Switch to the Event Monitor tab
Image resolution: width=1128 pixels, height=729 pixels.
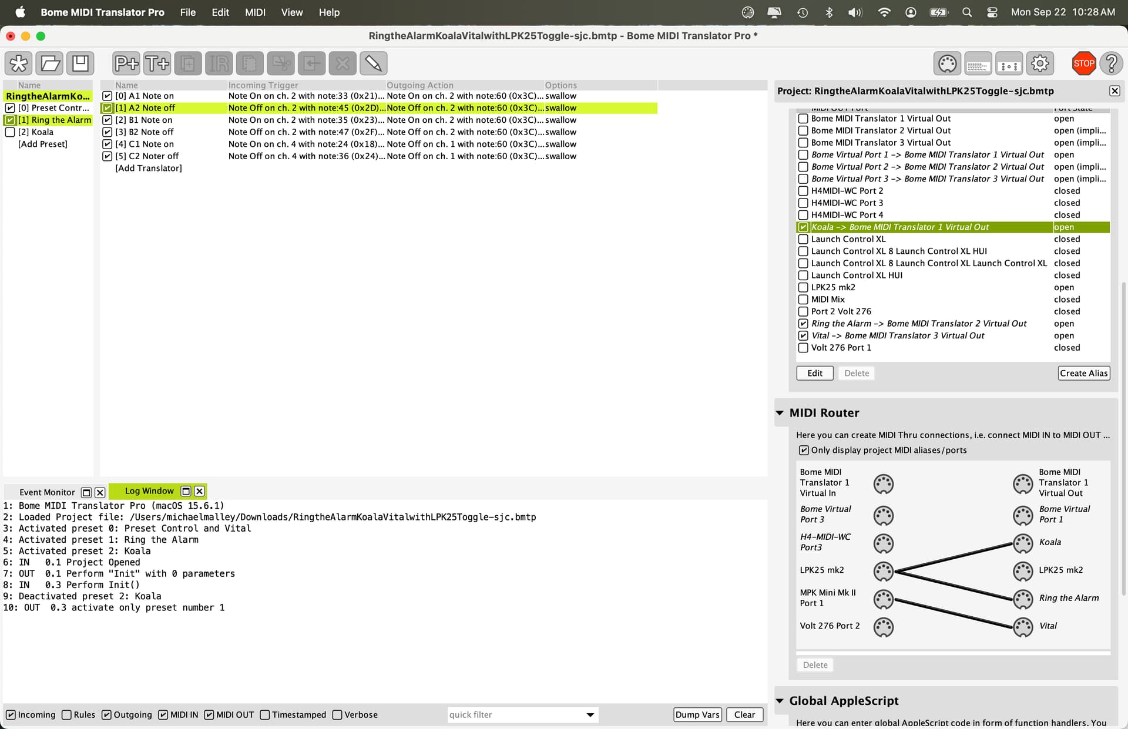click(x=47, y=492)
